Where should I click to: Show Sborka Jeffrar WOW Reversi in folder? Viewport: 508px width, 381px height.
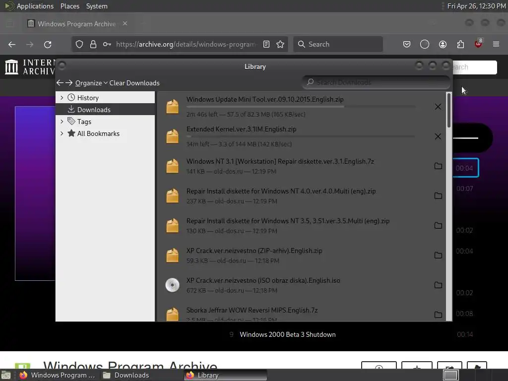pos(438,315)
